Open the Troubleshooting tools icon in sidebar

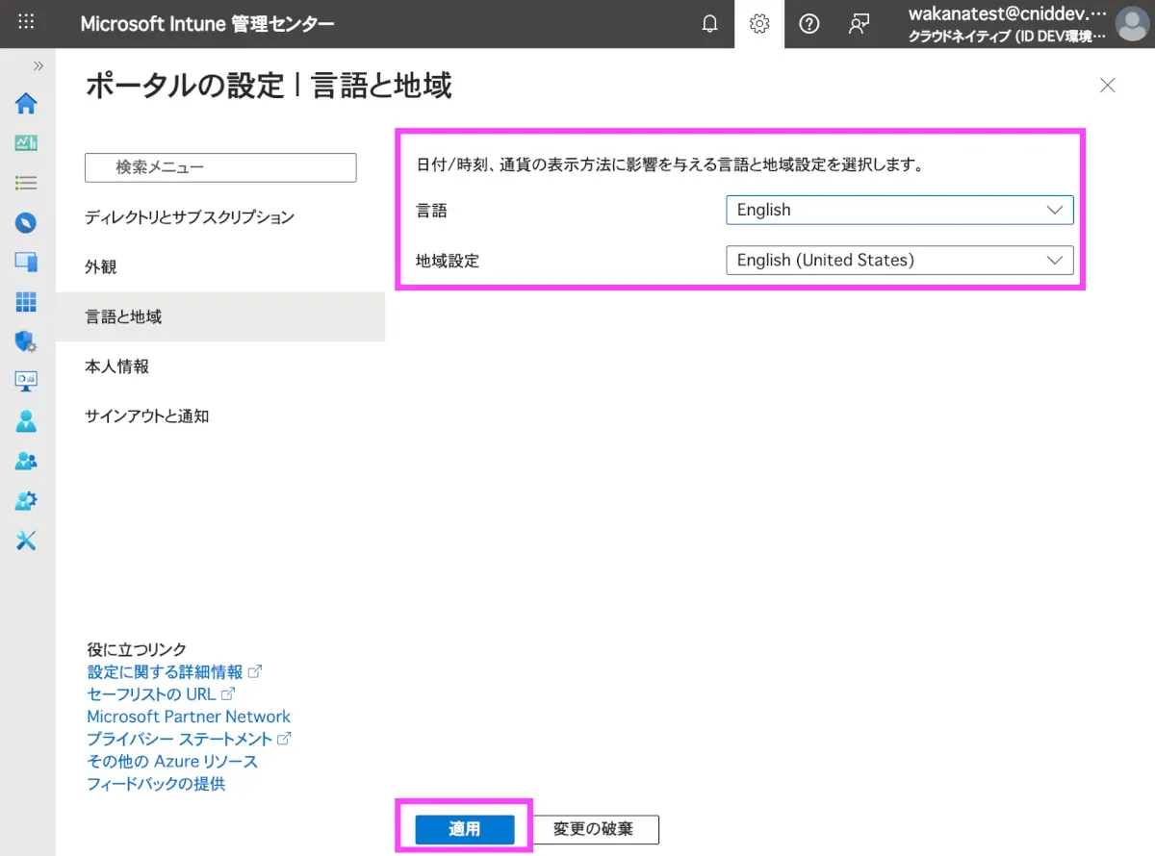26,541
